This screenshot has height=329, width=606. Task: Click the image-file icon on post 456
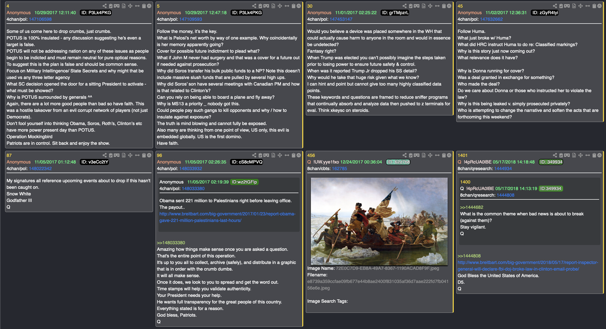(424, 155)
